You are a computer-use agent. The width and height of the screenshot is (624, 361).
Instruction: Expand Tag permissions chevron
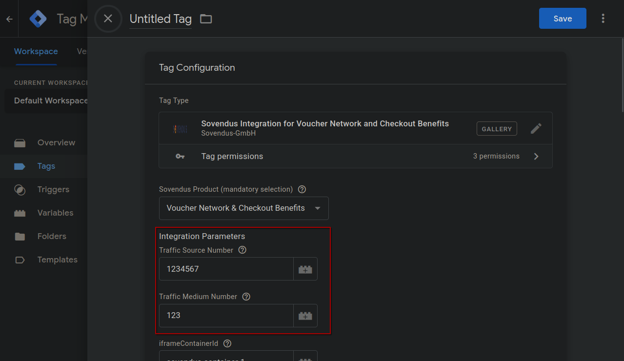536,157
